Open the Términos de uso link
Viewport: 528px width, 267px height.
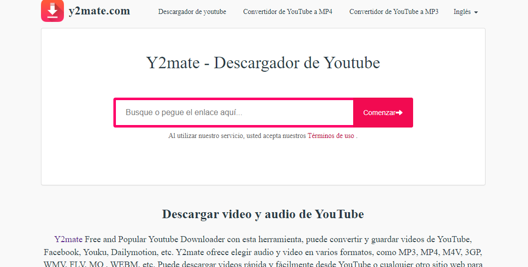331,136
